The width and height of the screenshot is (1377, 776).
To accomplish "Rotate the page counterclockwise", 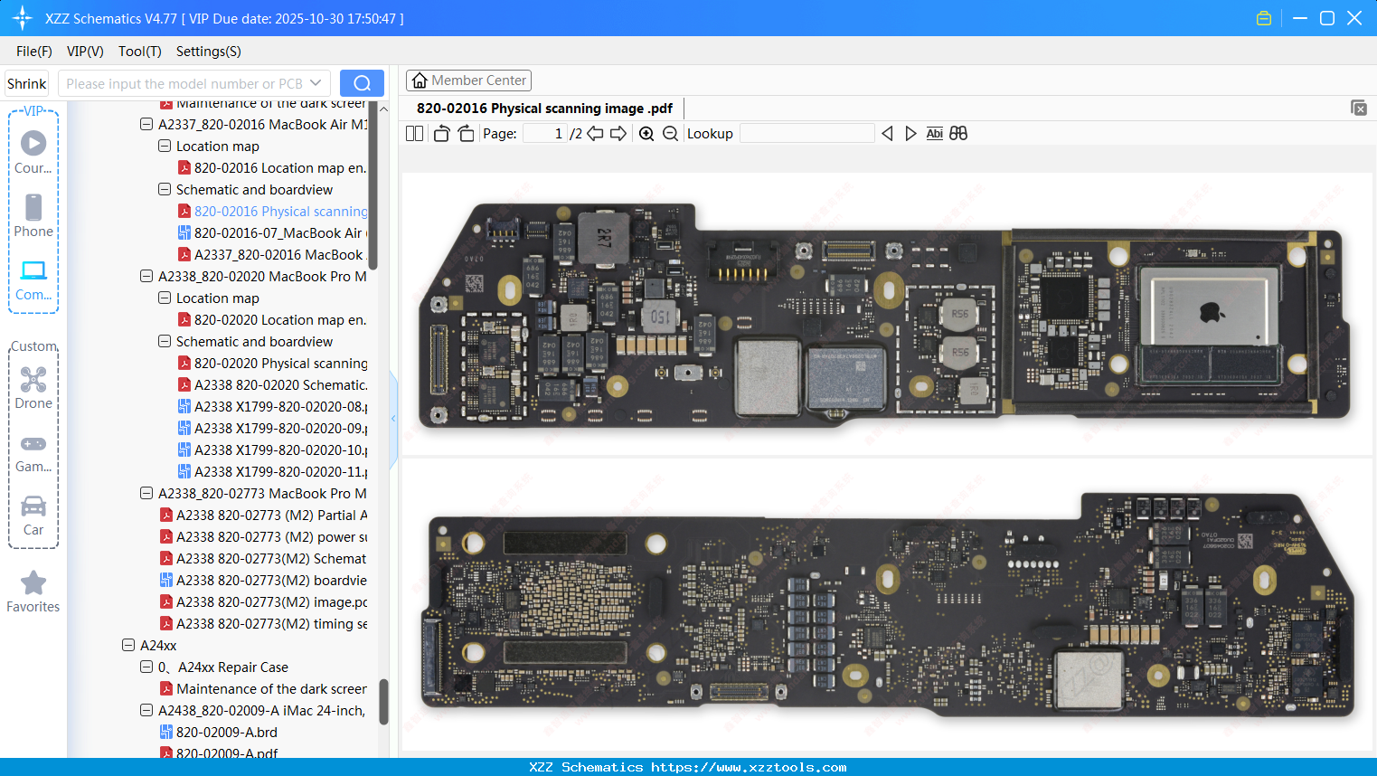I will click(x=441, y=134).
